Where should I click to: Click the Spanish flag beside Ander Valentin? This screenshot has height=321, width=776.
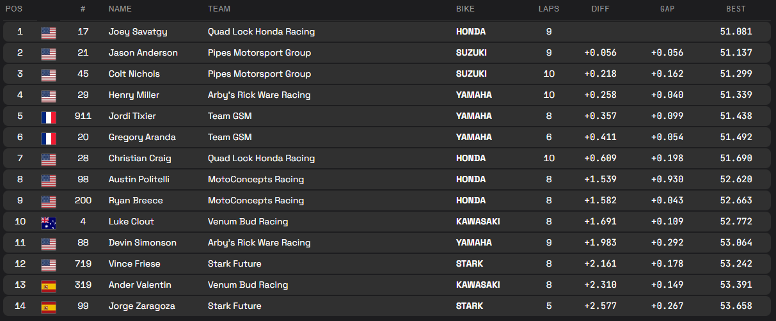point(49,285)
